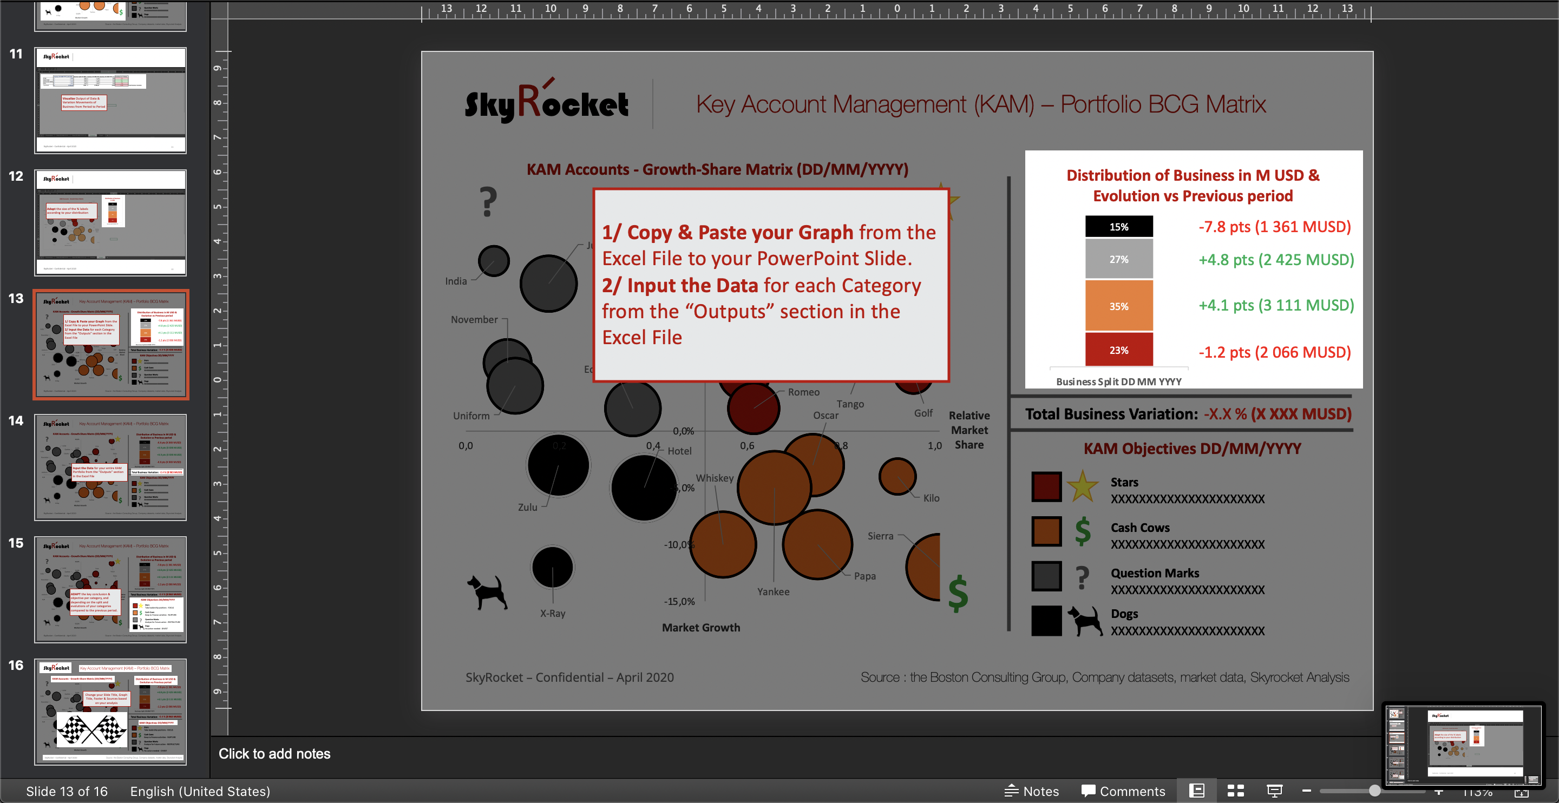This screenshot has height=803, width=1559.
Task: Click the English (United States) language indicator
Action: click(200, 791)
